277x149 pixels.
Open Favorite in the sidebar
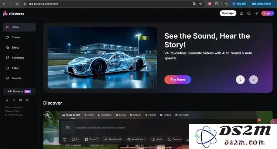(20, 78)
